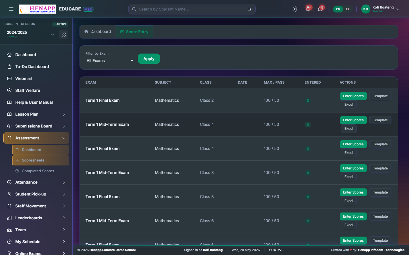Image resolution: width=409 pixels, height=255 pixels.
Task: Expand the Staff Movement menu
Action: [36, 206]
